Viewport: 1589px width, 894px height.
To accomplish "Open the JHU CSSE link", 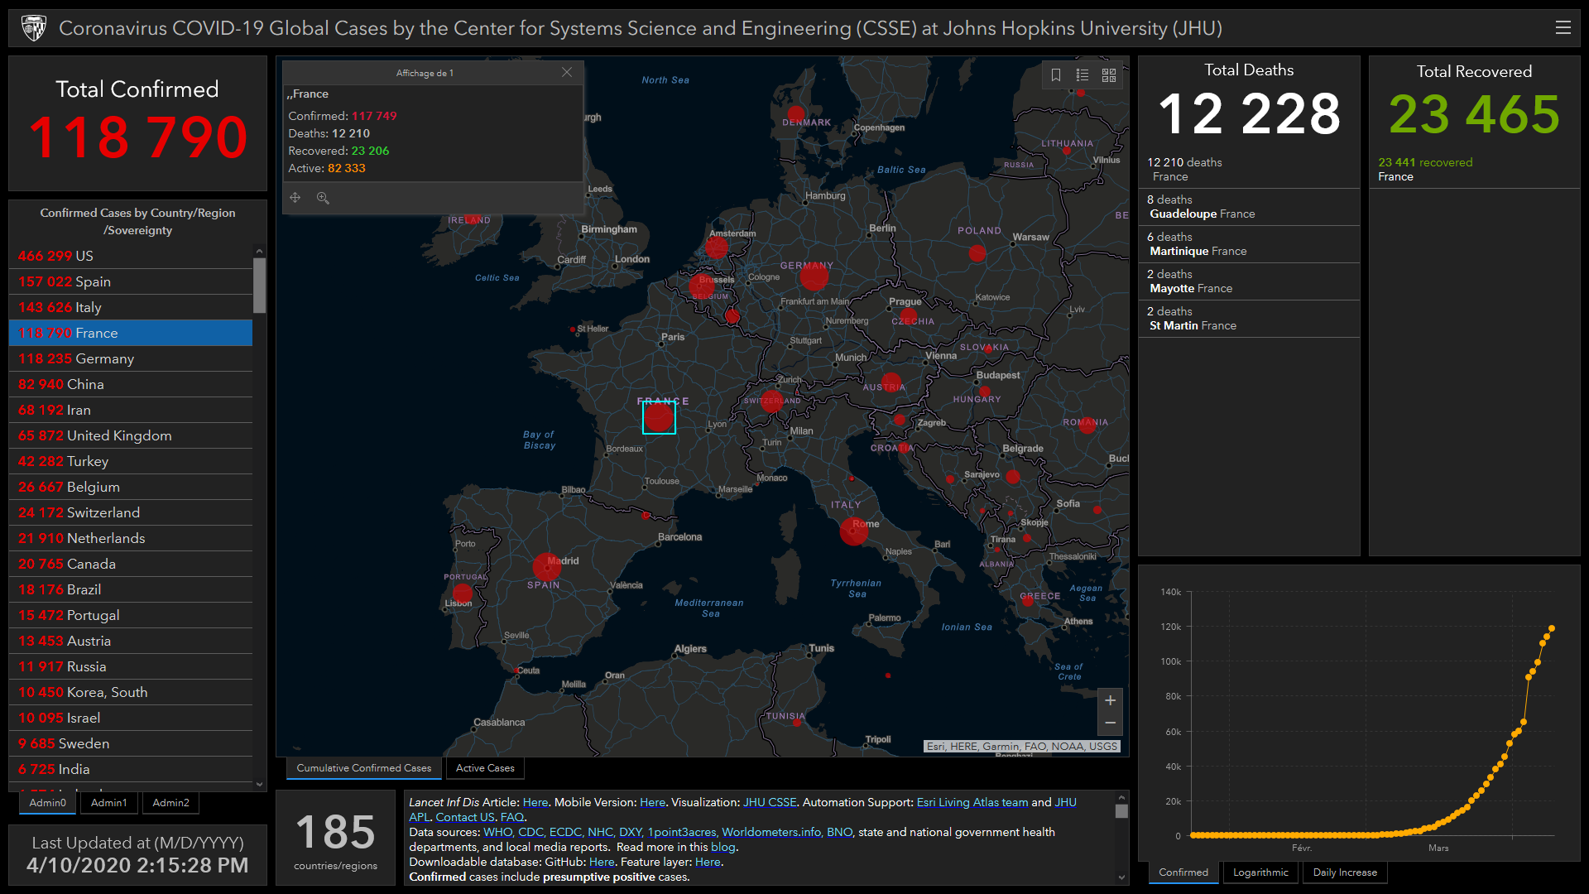I will point(770,802).
